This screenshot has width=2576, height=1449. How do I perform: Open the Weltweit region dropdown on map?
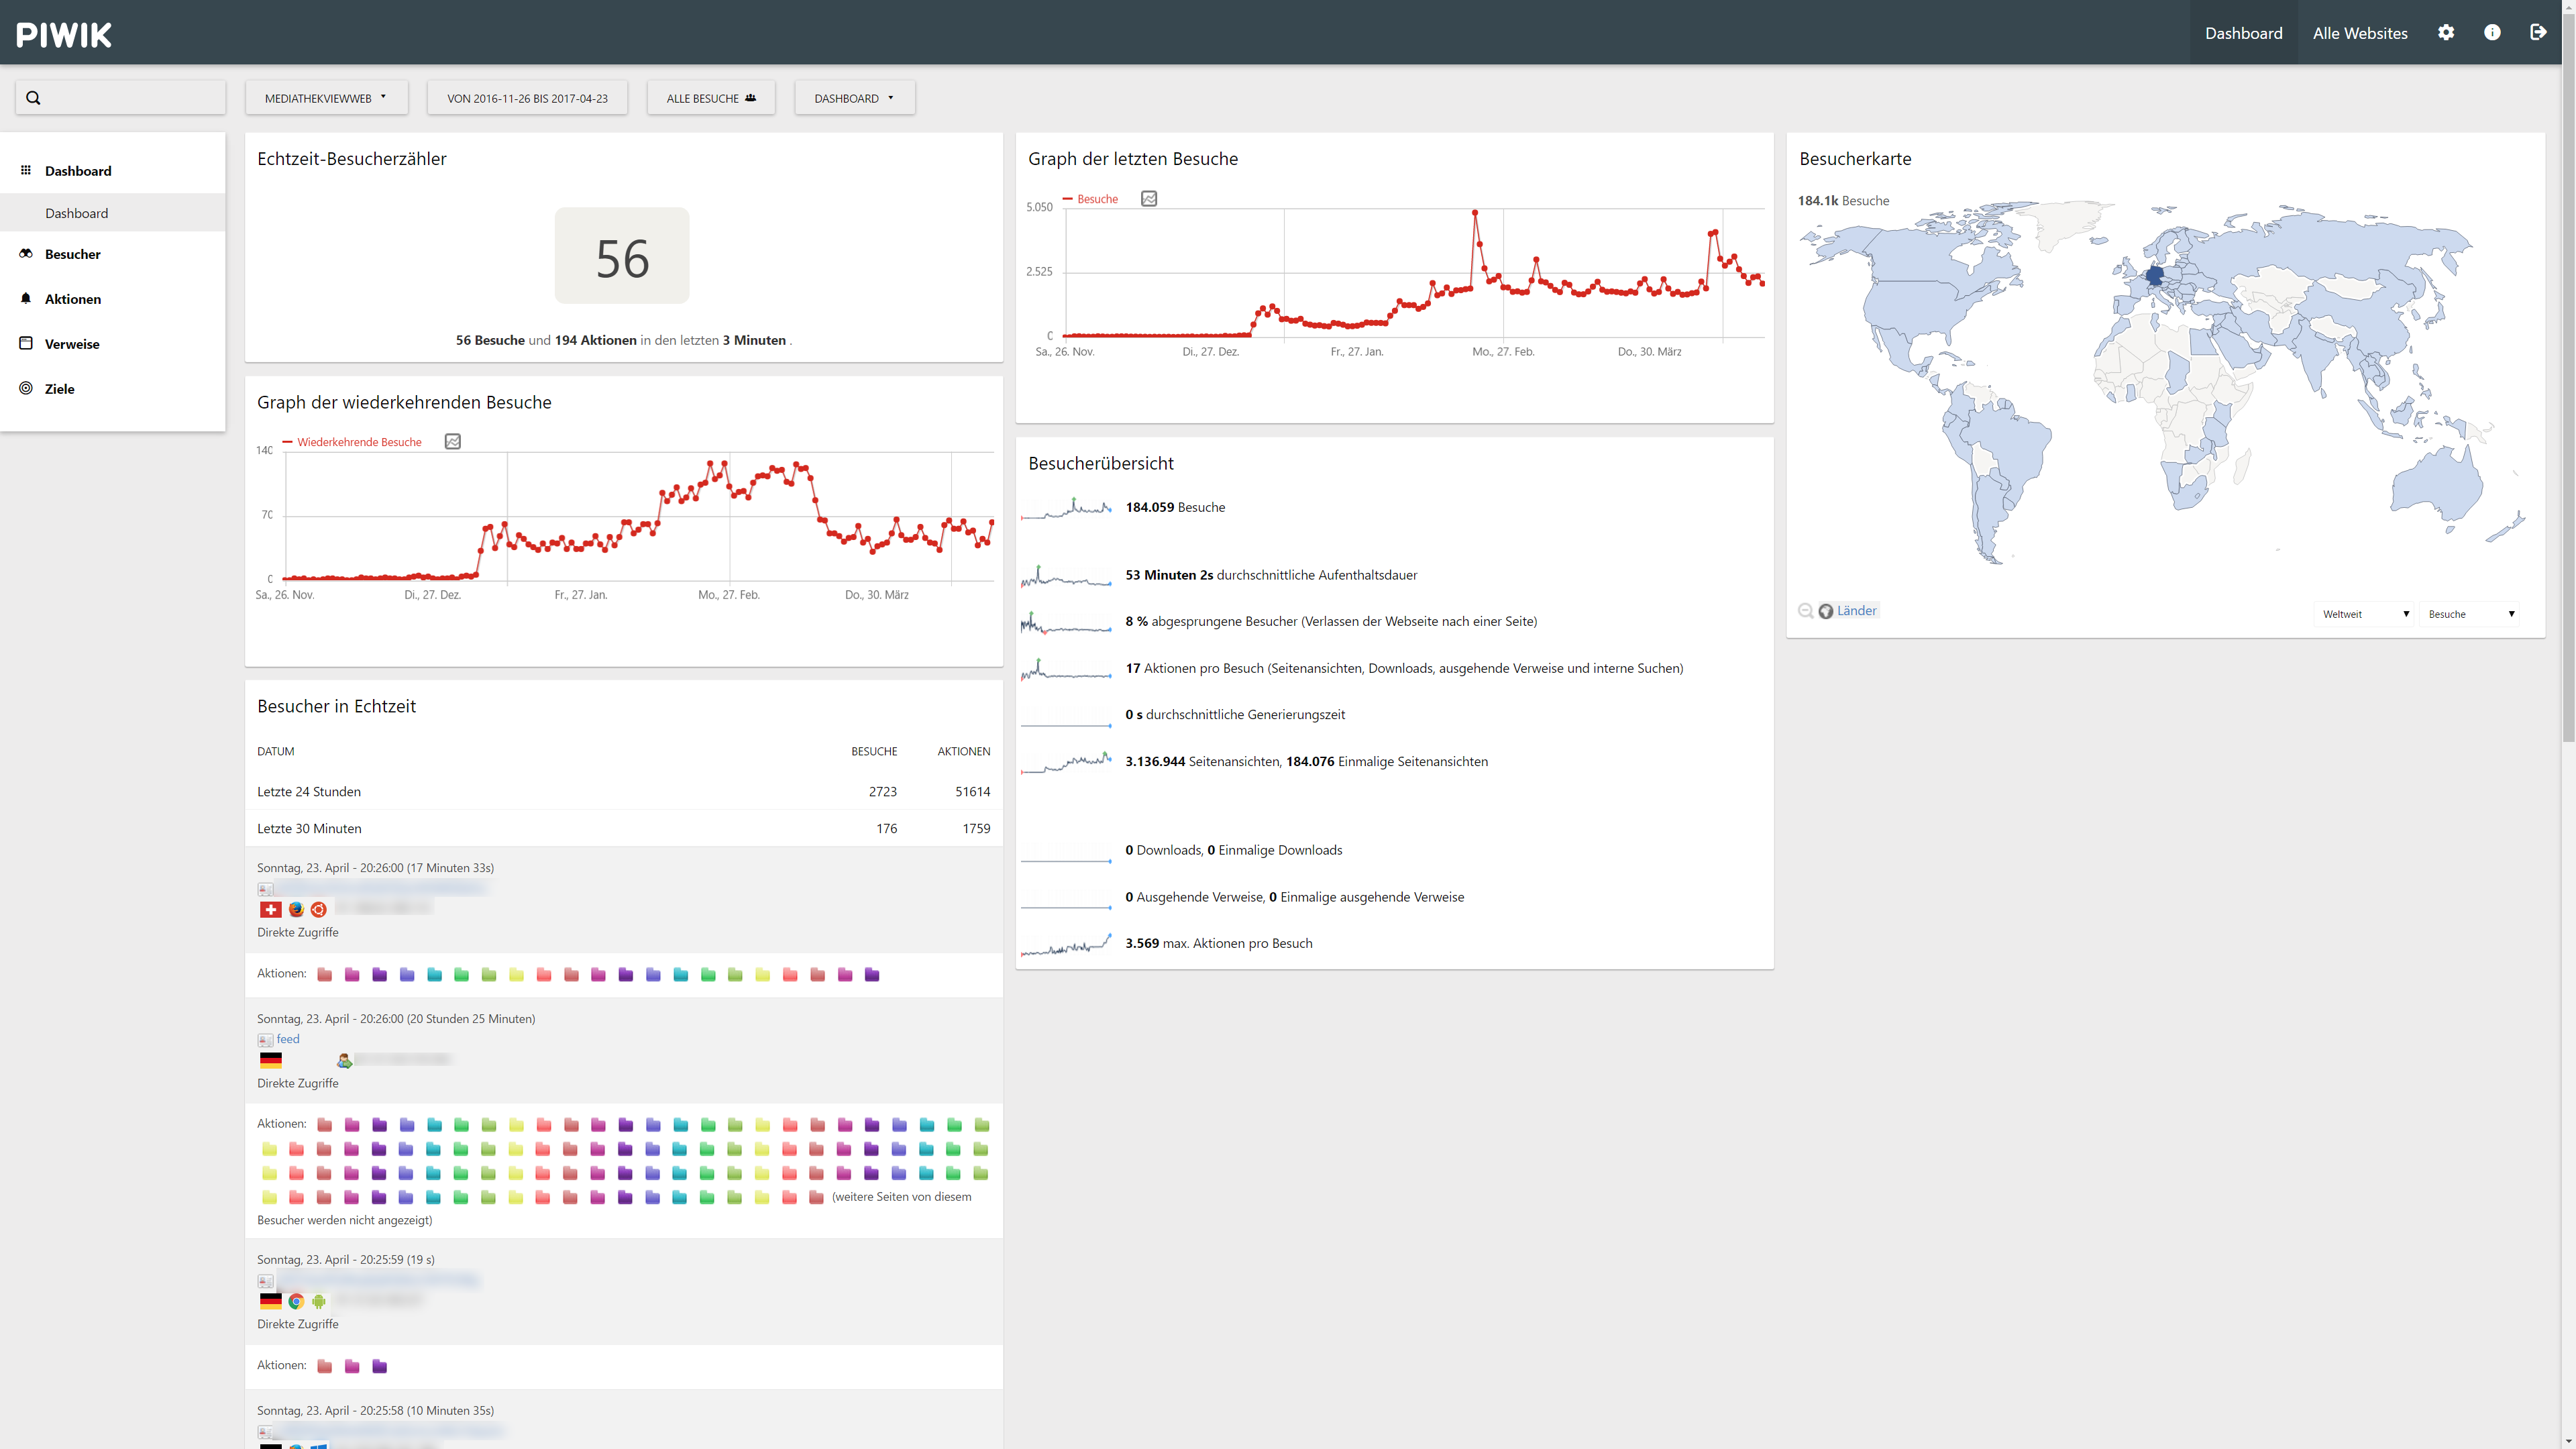(2365, 614)
